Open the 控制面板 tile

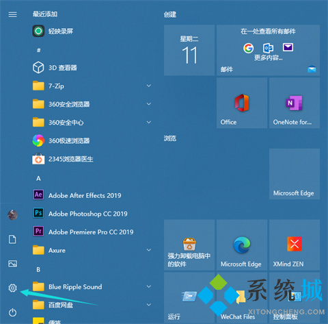click(x=295, y=298)
